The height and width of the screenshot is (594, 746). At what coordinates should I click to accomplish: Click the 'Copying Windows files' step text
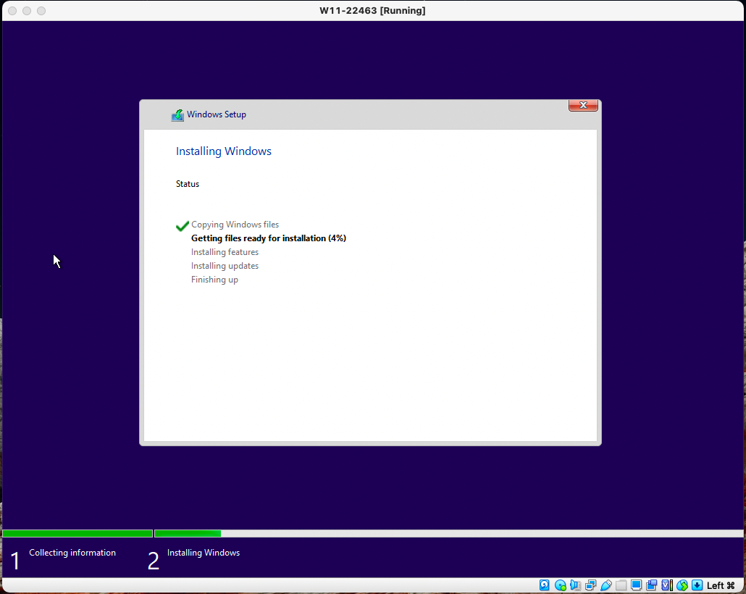[x=235, y=225]
